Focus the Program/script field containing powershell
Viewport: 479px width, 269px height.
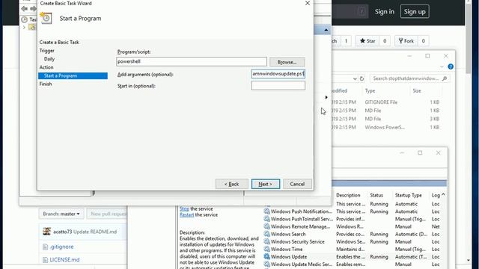point(192,61)
